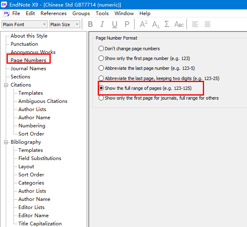Select Page Numbers in style tree
The width and height of the screenshot is (247, 227).
coord(28,60)
